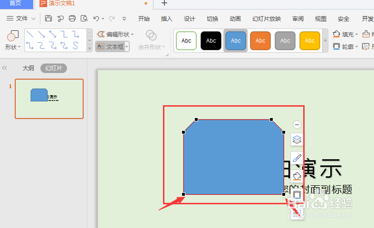Click the floating outline icon
This screenshot has width=374, height=228.
pos(297,195)
